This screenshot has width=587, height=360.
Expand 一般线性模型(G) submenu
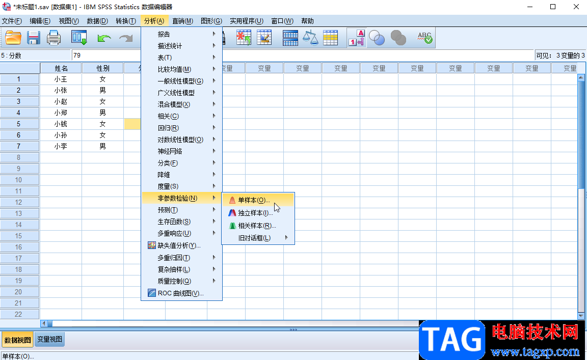tap(181, 81)
